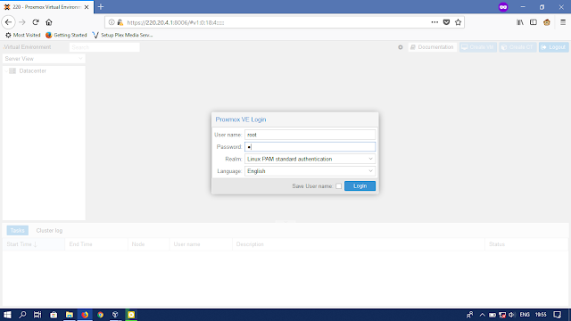The image size is (571, 321).
Task: Click the Logout button
Action: pos(553,47)
